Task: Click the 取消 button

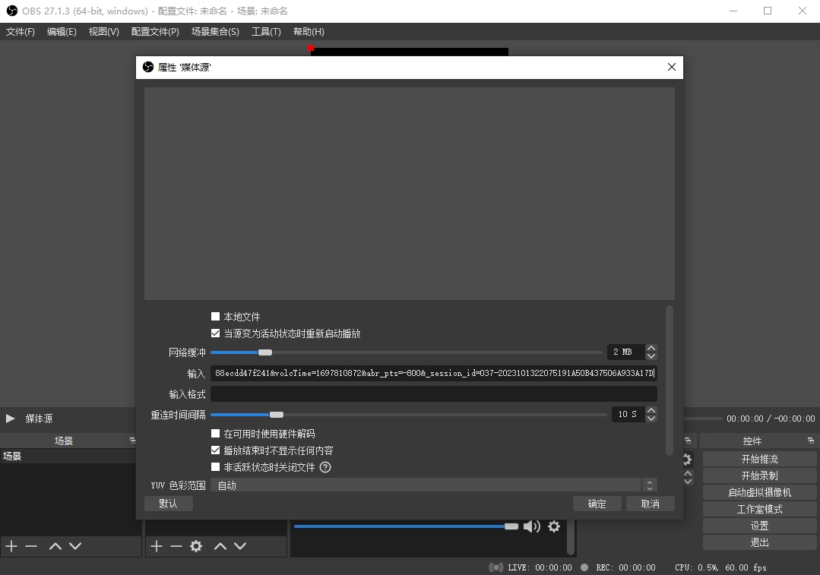Action: tap(650, 504)
